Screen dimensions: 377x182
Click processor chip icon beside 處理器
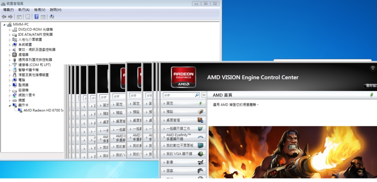pyautogui.click(x=15, y=55)
